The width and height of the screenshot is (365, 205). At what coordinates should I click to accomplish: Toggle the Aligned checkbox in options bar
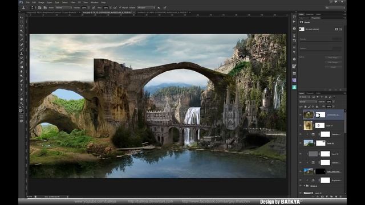(x=120, y=7)
